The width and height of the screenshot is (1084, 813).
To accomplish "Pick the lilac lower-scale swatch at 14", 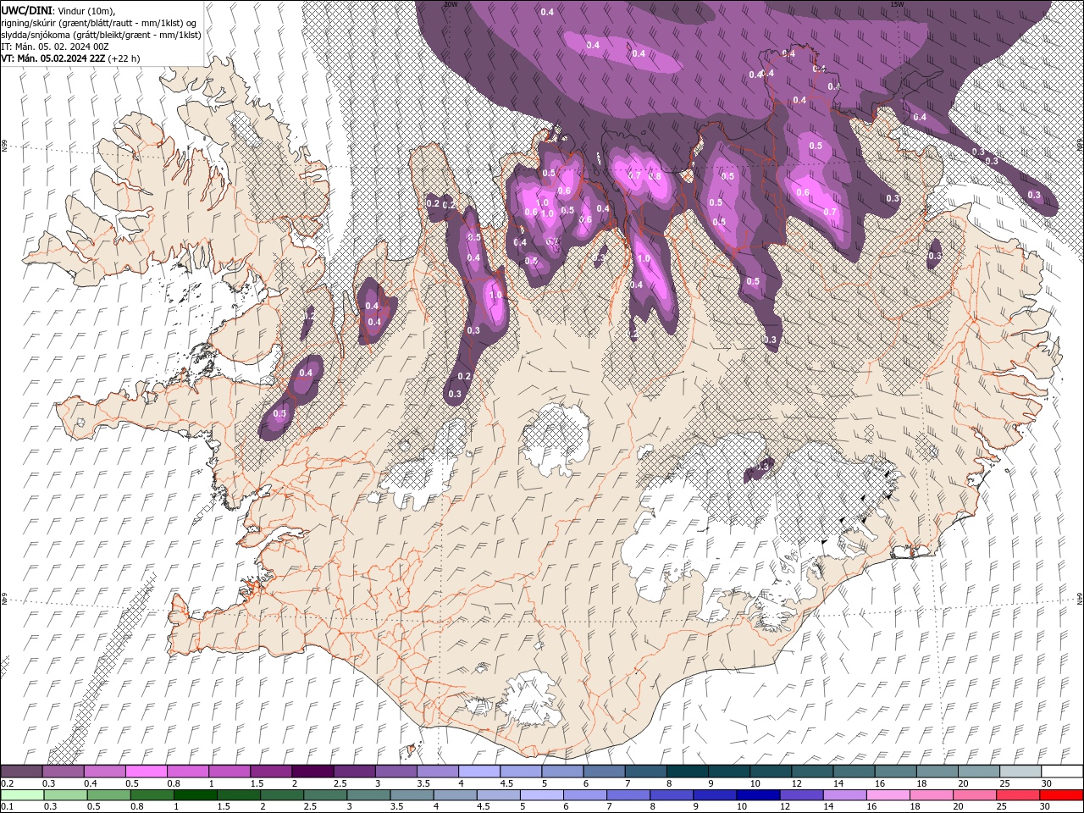I will 844,795.
